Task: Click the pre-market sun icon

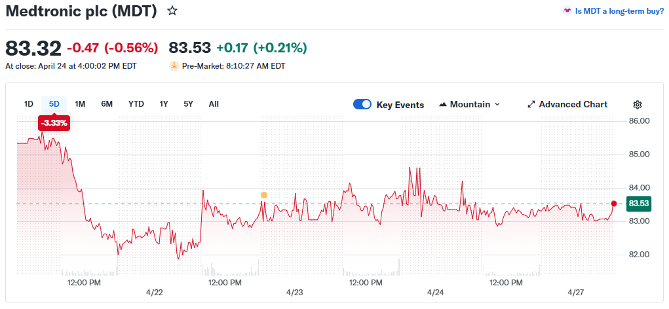Action: coord(174,65)
